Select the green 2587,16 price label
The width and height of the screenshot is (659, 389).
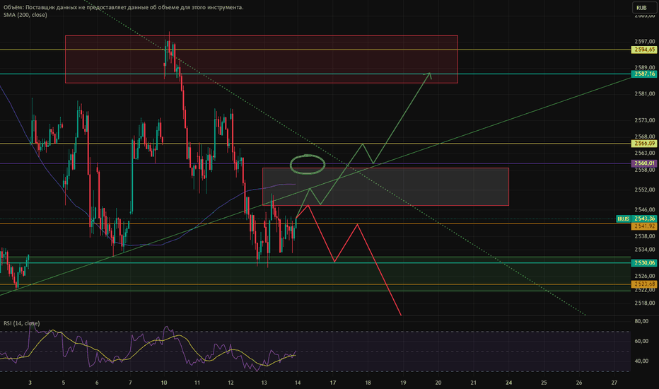(x=643, y=74)
